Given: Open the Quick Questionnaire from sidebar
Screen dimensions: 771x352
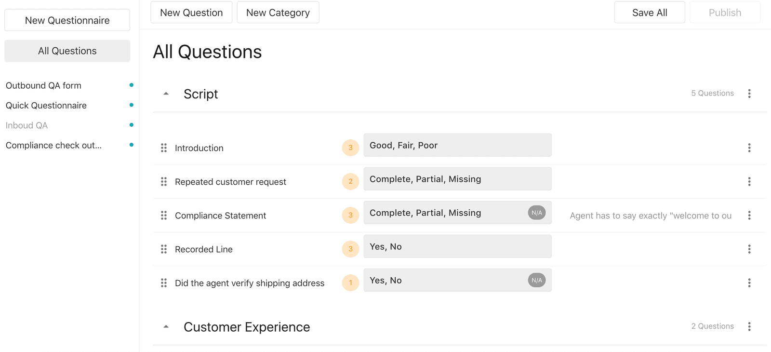Looking at the screenshot, I should pyautogui.click(x=46, y=106).
